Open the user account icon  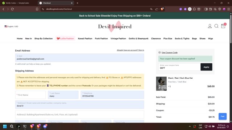[210, 26]
